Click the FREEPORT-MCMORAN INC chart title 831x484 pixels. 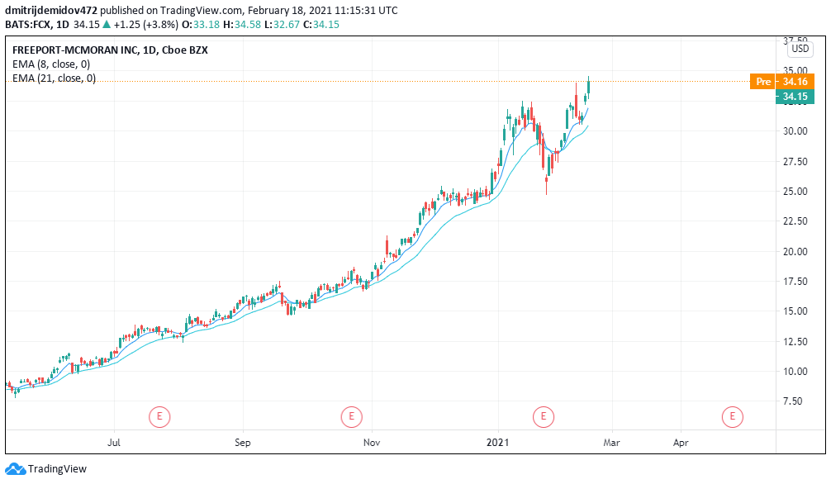(110, 50)
